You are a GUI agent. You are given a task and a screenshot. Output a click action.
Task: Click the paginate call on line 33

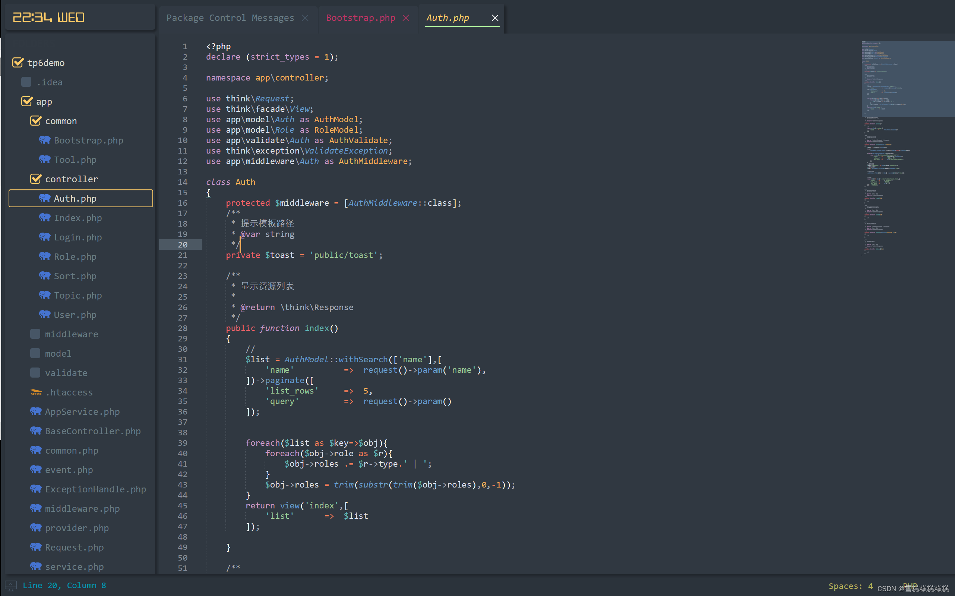tap(285, 381)
